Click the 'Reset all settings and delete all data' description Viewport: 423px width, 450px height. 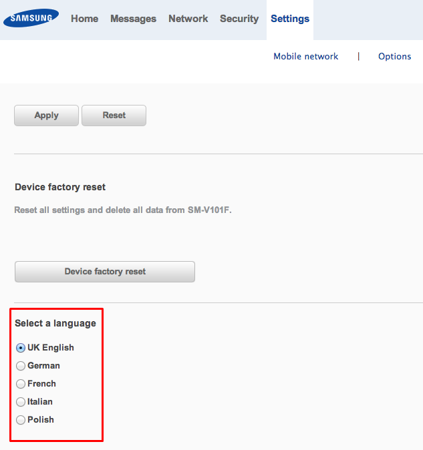pyautogui.click(x=123, y=210)
